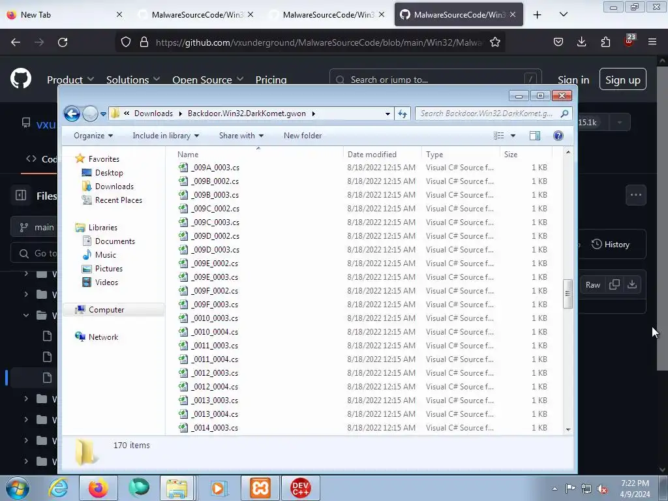The width and height of the screenshot is (668, 501).
Task: Select Libraries in the navigation pane
Action: [x=102, y=228]
